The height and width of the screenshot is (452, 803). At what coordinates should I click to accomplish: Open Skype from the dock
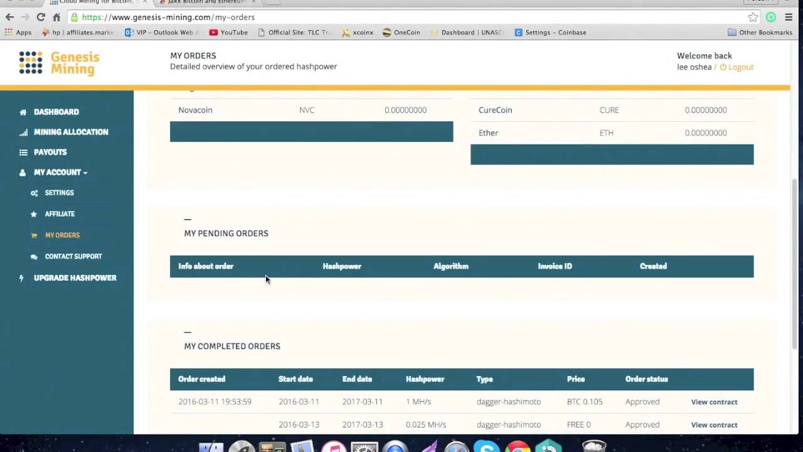[487, 447]
